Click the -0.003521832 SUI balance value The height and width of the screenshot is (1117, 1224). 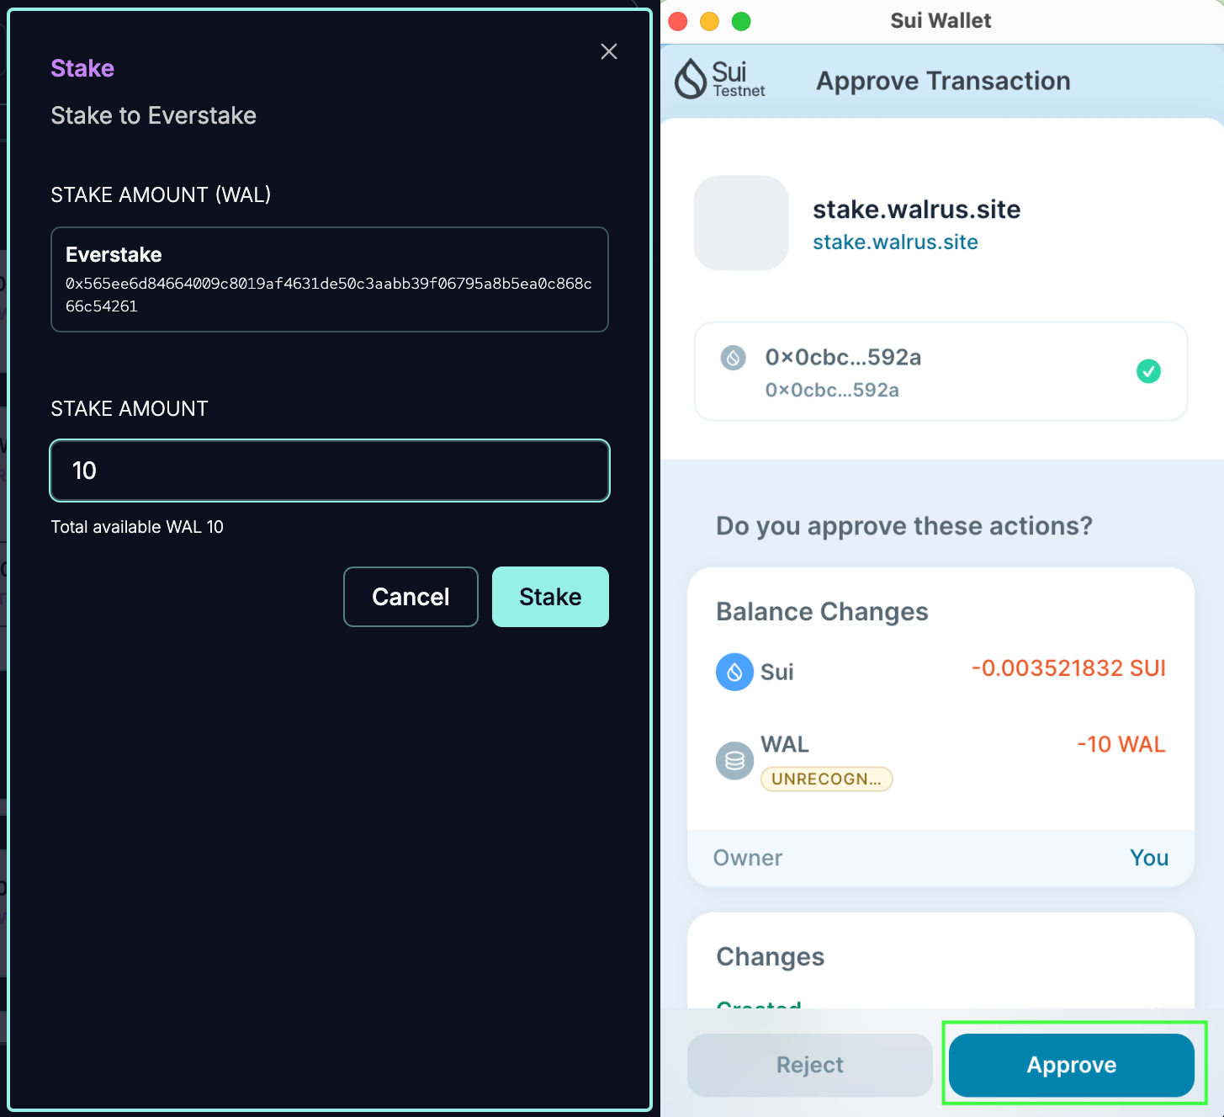(1068, 668)
